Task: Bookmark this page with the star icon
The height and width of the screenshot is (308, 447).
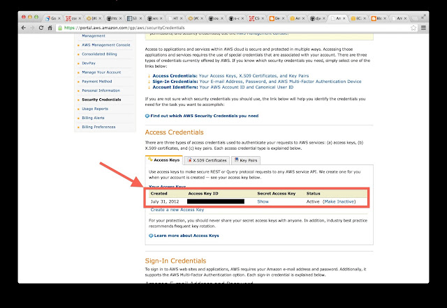Action: point(413,28)
